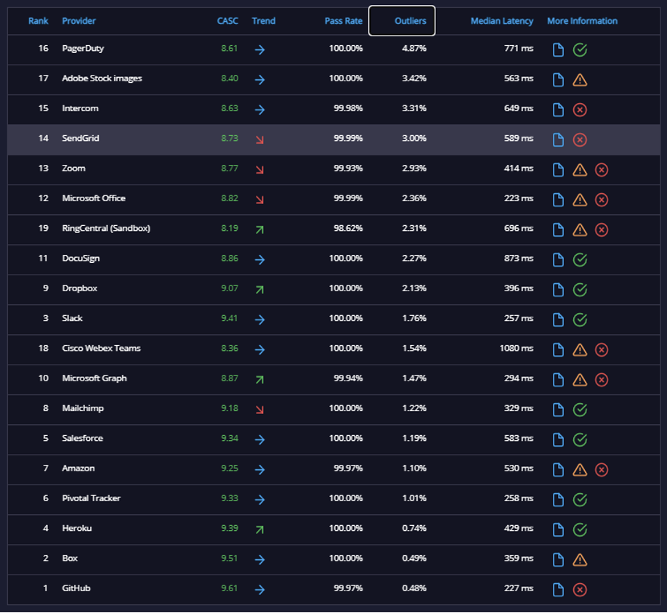Click Slack provider name
Image resolution: width=667 pixels, height=613 pixels.
[73, 318]
